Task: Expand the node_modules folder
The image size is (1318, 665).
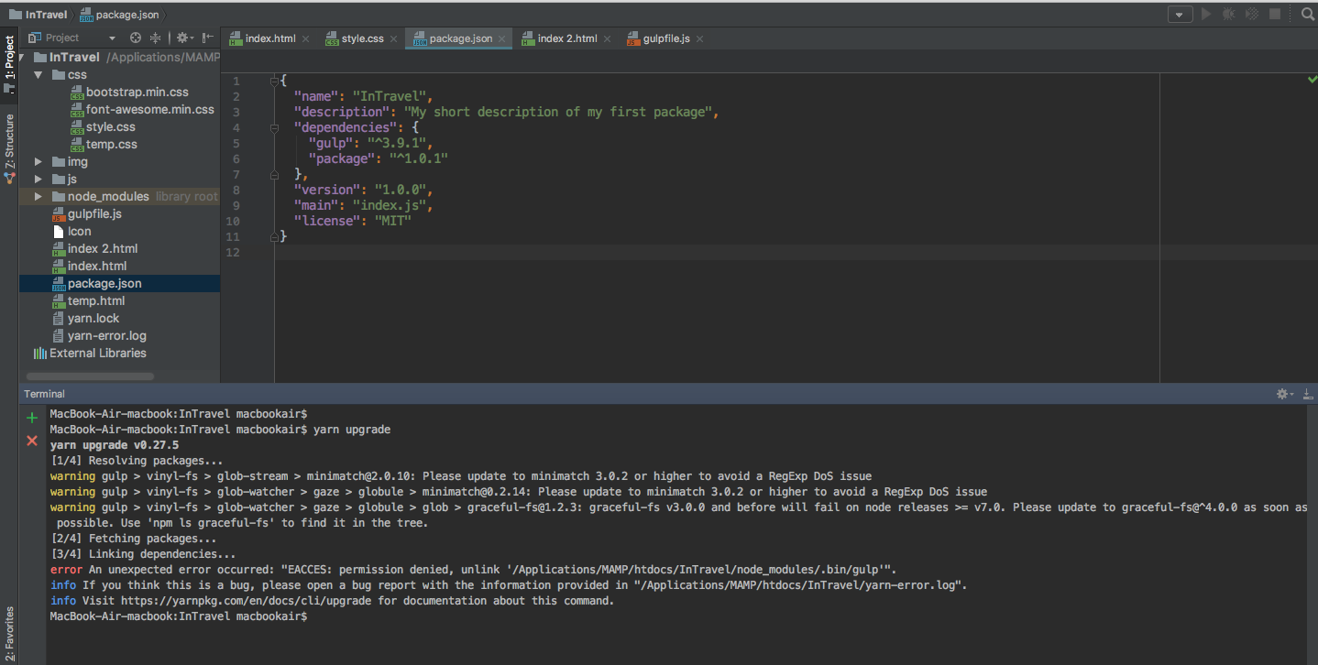Action: click(x=38, y=196)
